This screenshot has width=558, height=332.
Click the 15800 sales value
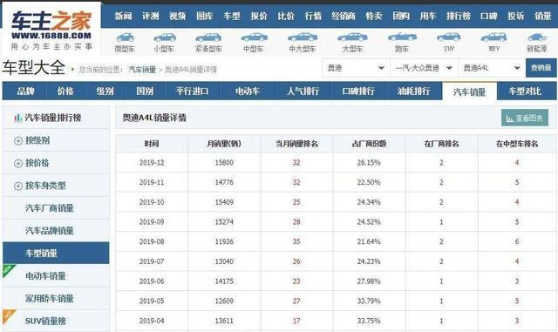(224, 163)
